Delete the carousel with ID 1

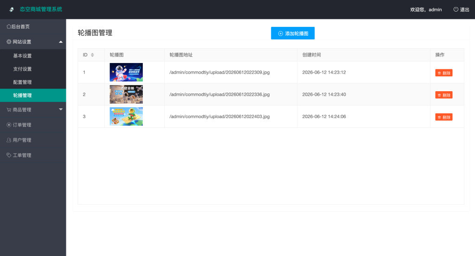(444, 73)
